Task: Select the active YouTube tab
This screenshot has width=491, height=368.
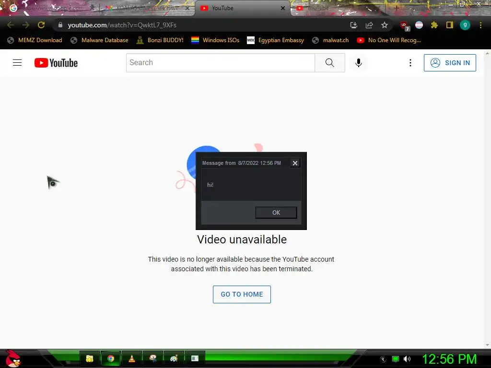Action: pyautogui.click(x=241, y=8)
